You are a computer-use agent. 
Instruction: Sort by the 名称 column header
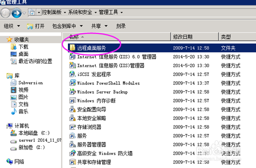(x=116, y=37)
